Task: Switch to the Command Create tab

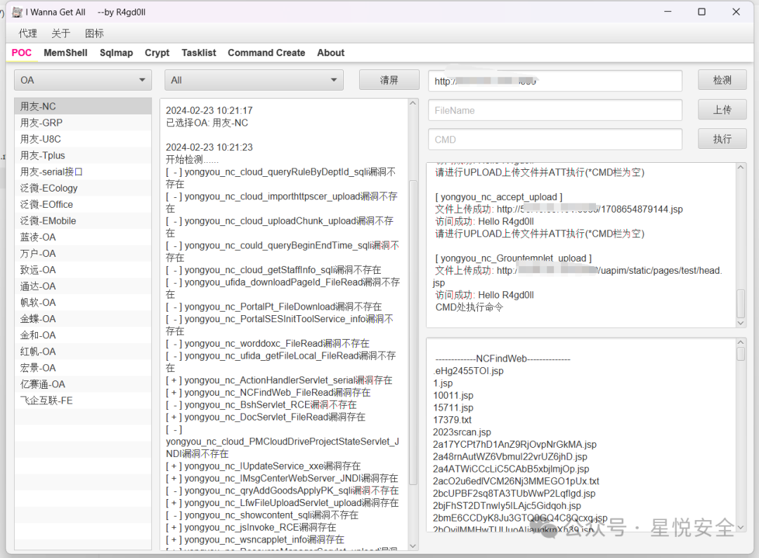Action: point(266,53)
